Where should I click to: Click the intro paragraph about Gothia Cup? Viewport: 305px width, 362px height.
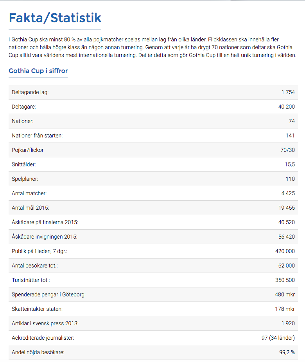[152, 47]
